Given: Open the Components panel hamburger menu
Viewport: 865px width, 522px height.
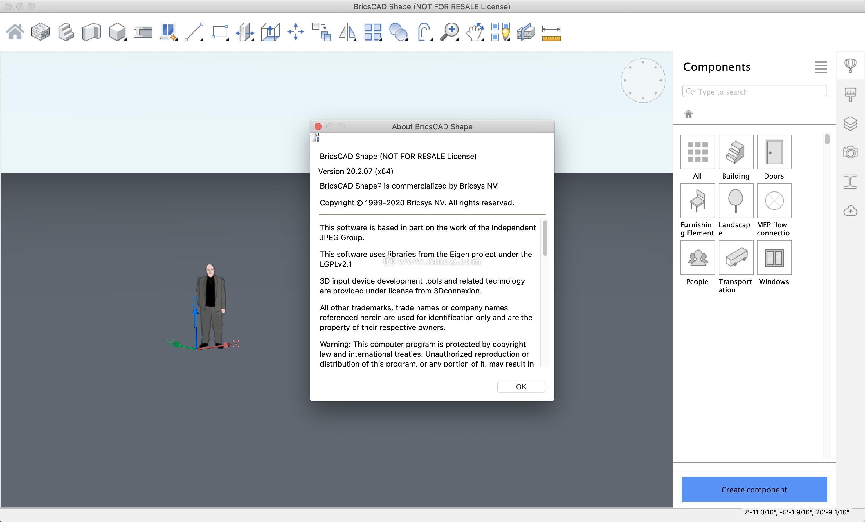Looking at the screenshot, I should point(820,67).
